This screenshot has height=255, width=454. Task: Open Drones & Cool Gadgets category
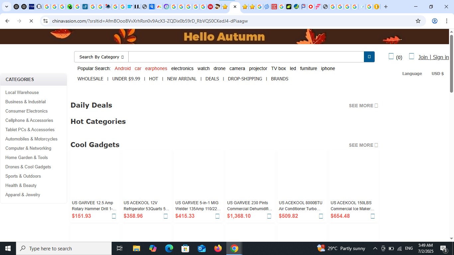coord(28,167)
